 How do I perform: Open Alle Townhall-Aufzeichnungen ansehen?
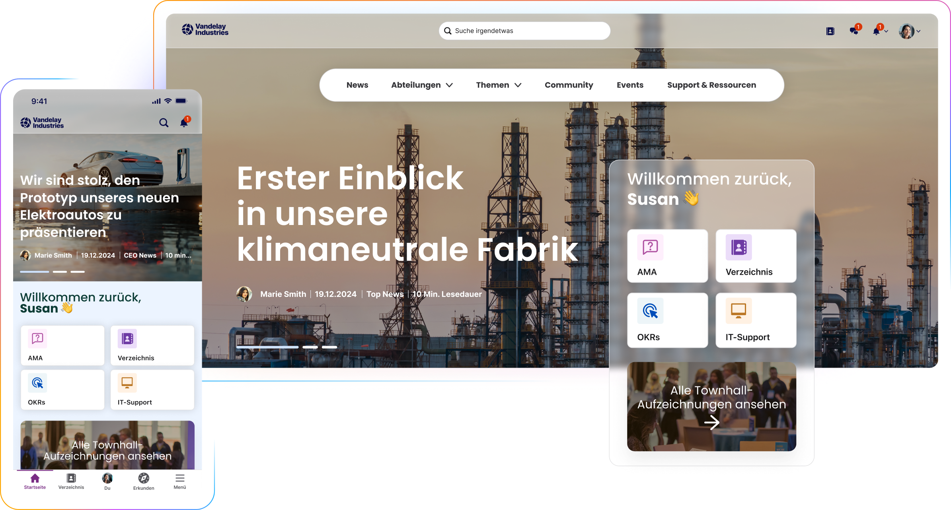(x=711, y=405)
